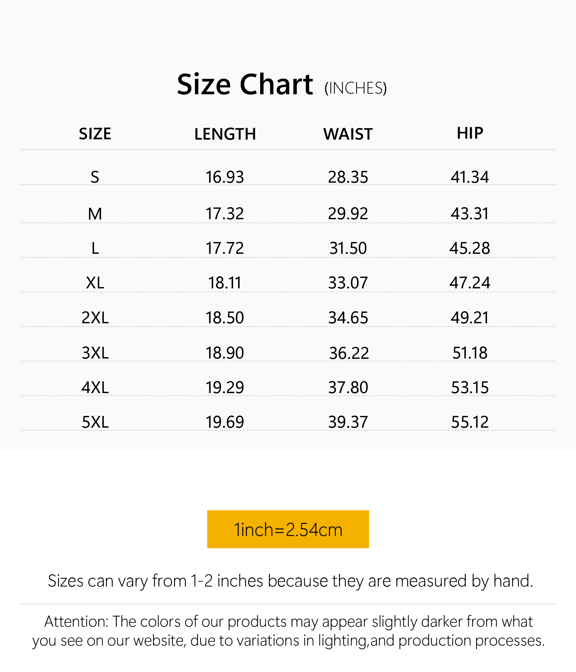Click the 53.15 hip value for 4XL
The height and width of the screenshot is (672, 576).
(470, 388)
